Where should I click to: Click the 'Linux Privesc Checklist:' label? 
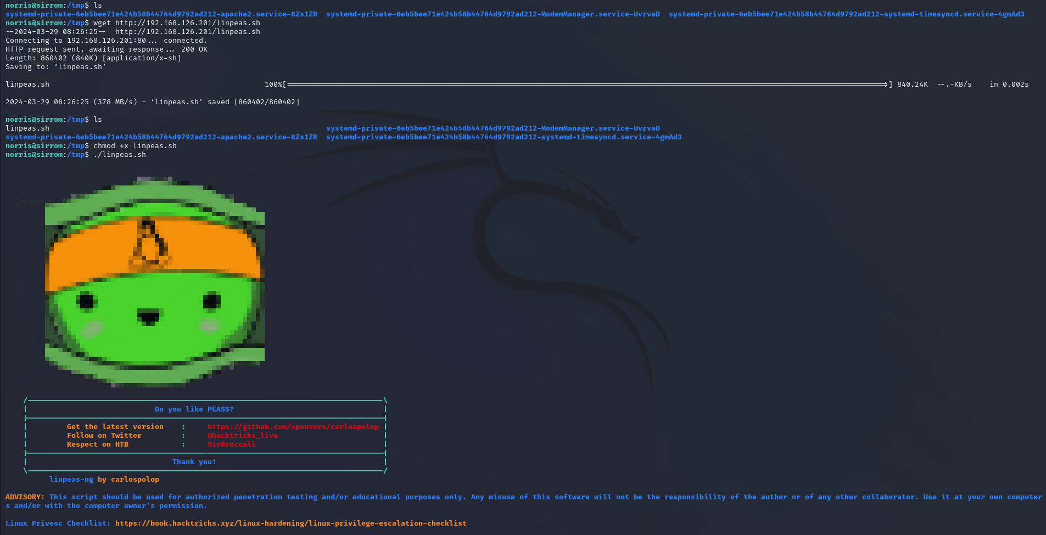click(58, 523)
